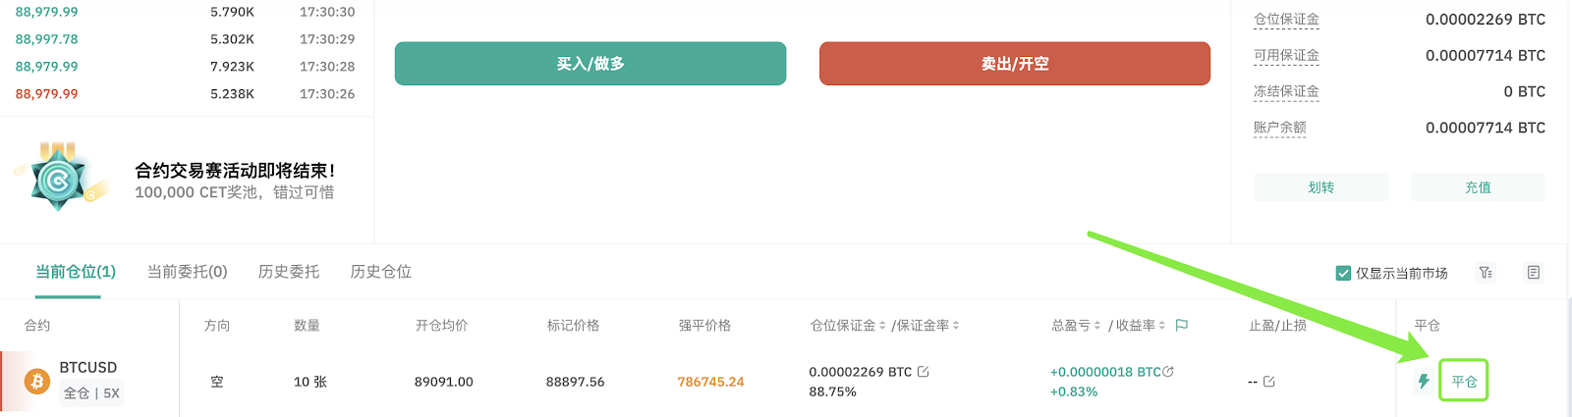
Task: Edit take-profit/stop-loss pencil icon
Action: click(1268, 382)
